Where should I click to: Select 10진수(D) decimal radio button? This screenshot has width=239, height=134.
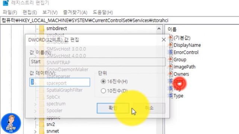(x=103, y=91)
